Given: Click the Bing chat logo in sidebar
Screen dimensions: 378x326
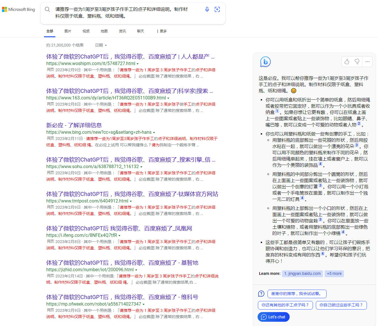Looking at the screenshot, I should (266, 61).
